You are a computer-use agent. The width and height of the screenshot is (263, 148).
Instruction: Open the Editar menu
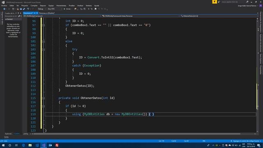coord(12,5)
